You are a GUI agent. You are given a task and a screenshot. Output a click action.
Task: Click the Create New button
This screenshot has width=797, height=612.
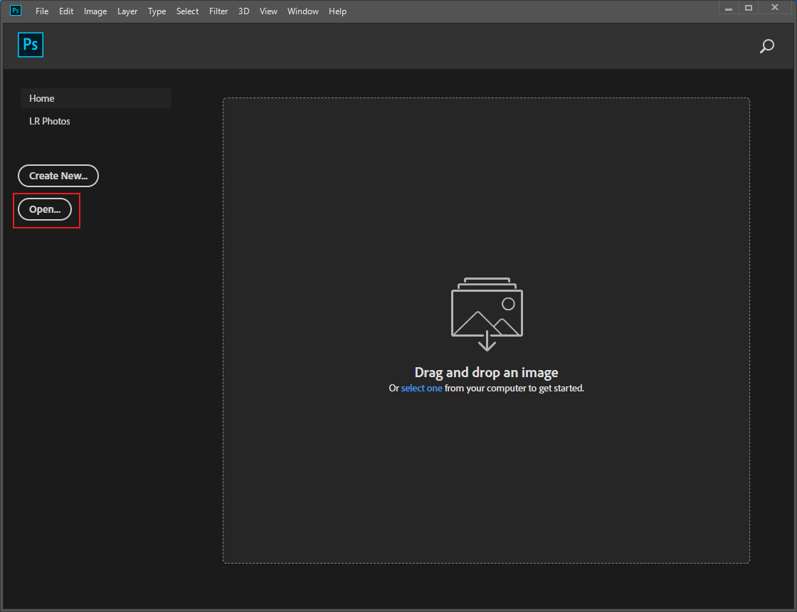(58, 176)
